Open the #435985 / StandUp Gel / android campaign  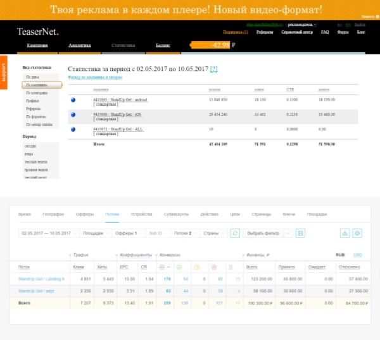tap(120, 100)
